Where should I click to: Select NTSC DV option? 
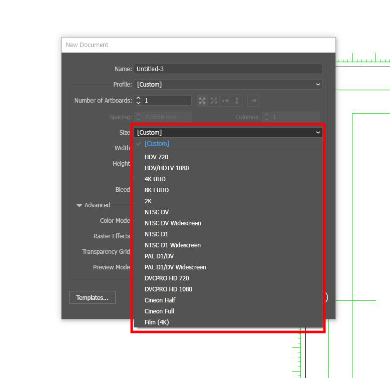228,212
